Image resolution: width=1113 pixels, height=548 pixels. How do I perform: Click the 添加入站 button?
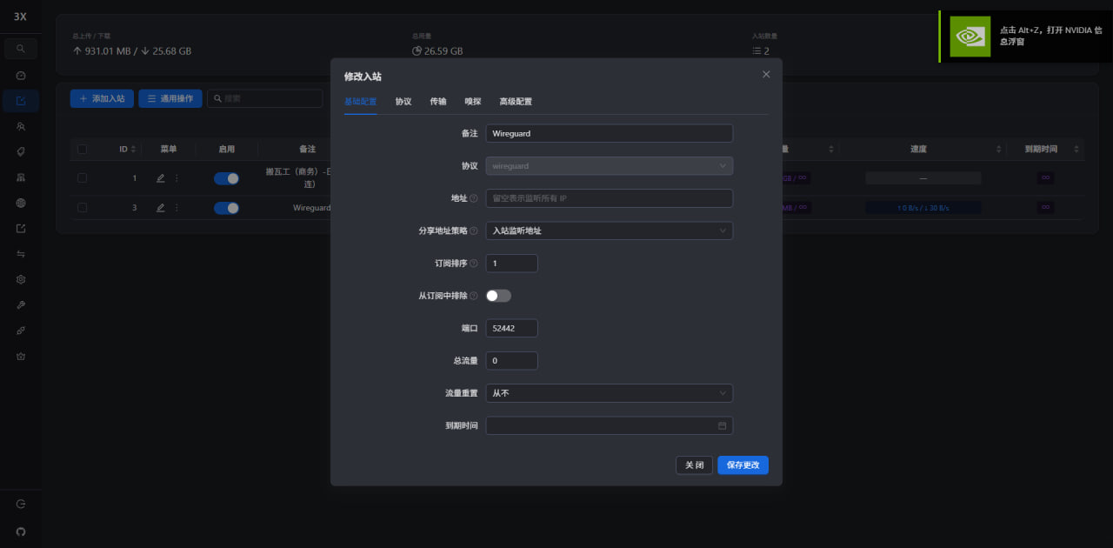tap(102, 99)
